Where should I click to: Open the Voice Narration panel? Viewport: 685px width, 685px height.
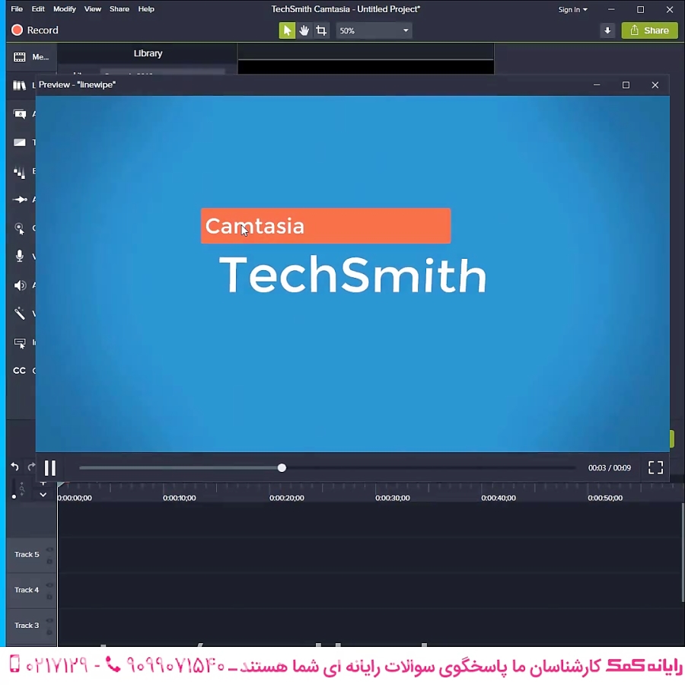tap(19, 256)
